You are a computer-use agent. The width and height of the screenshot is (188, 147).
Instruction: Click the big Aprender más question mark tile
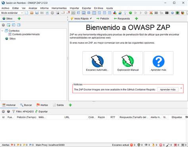pos(158,63)
